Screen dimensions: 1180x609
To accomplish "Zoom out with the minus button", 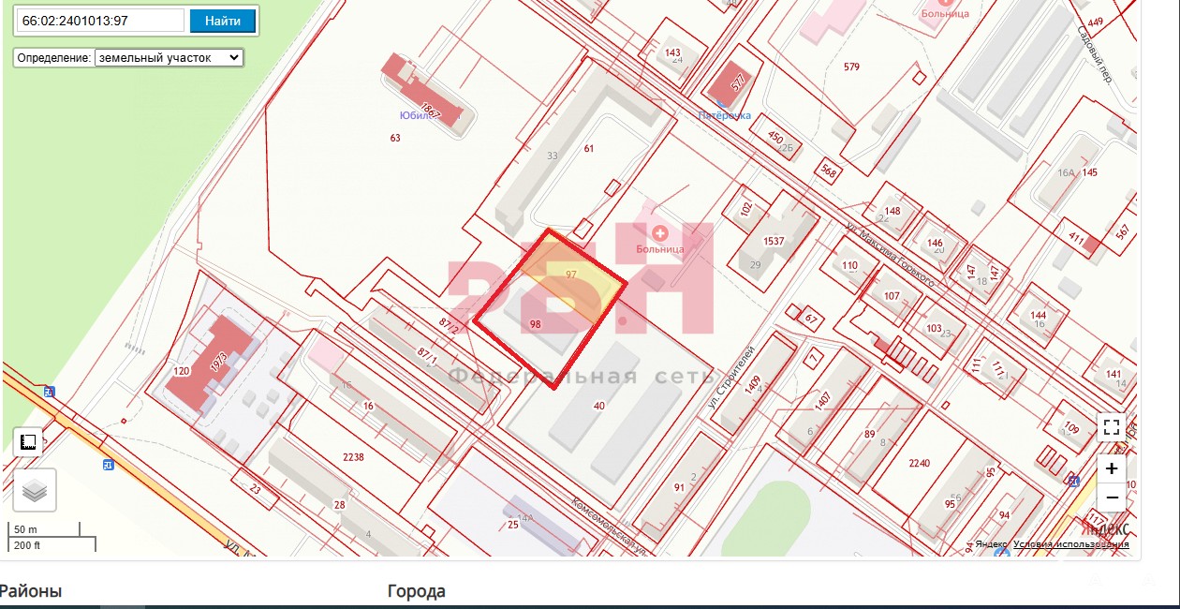I will click(1112, 497).
